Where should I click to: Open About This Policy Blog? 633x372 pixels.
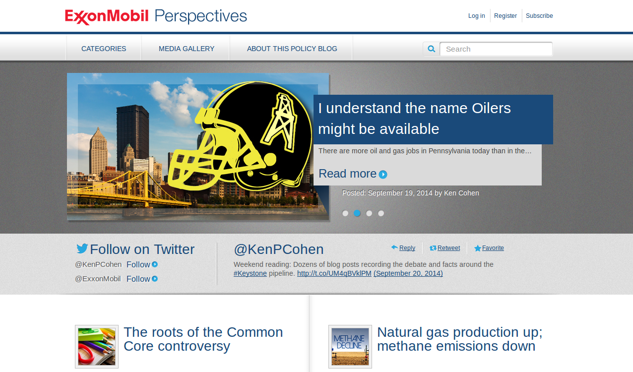point(292,49)
